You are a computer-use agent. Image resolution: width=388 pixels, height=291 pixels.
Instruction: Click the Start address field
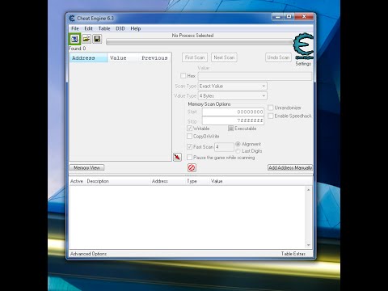[x=233, y=112]
